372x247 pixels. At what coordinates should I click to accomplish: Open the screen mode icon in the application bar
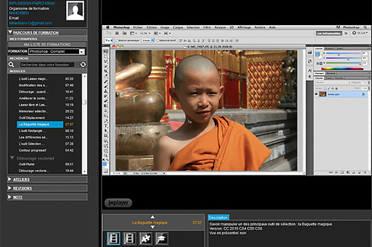click(x=167, y=33)
